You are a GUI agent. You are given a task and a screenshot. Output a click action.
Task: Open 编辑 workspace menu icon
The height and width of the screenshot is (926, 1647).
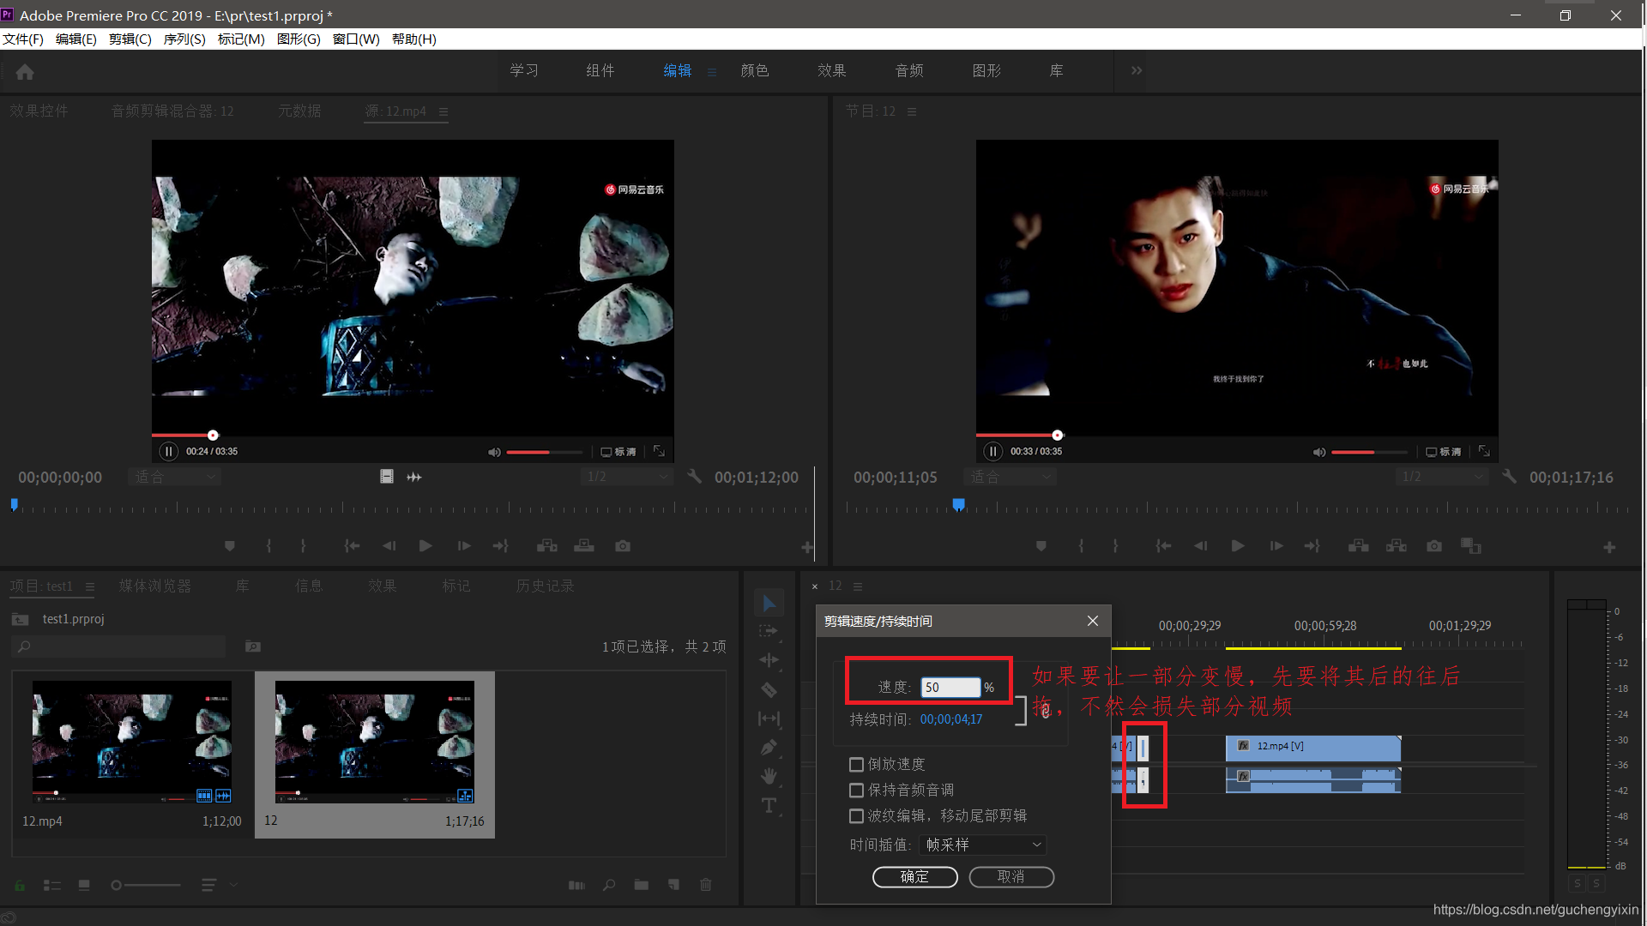coord(712,72)
